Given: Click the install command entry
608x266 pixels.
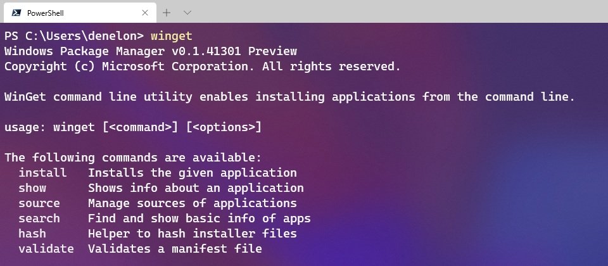Looking at the screenshot, I should tap(42, 172).
